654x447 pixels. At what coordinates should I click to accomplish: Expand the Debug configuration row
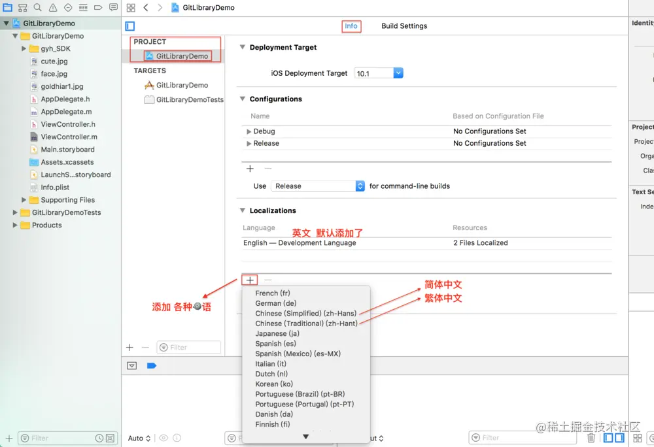[249, 131]
